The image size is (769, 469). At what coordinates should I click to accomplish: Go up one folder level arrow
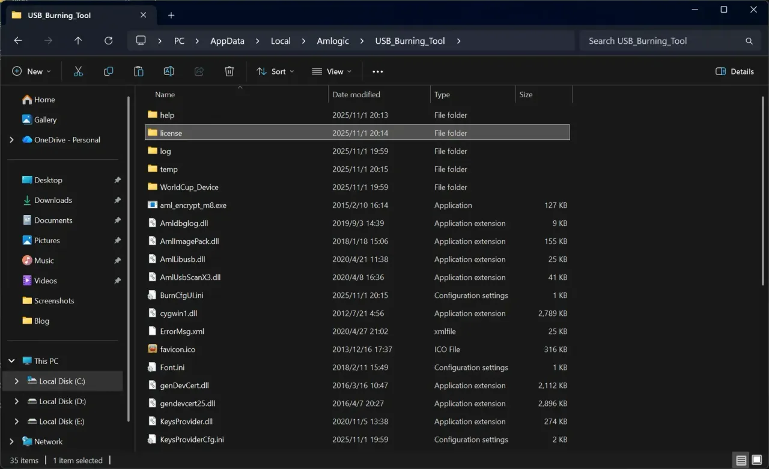pos(78,41)
